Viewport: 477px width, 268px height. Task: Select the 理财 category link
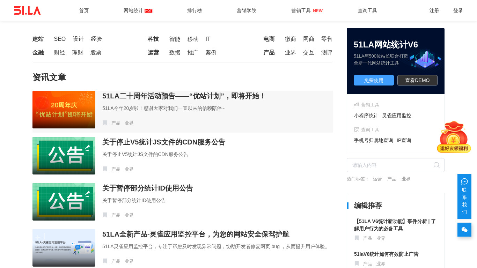[x=78, y=53]
